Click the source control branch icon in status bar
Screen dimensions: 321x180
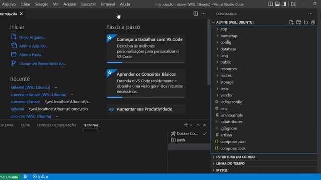click(x=25, y=176)
